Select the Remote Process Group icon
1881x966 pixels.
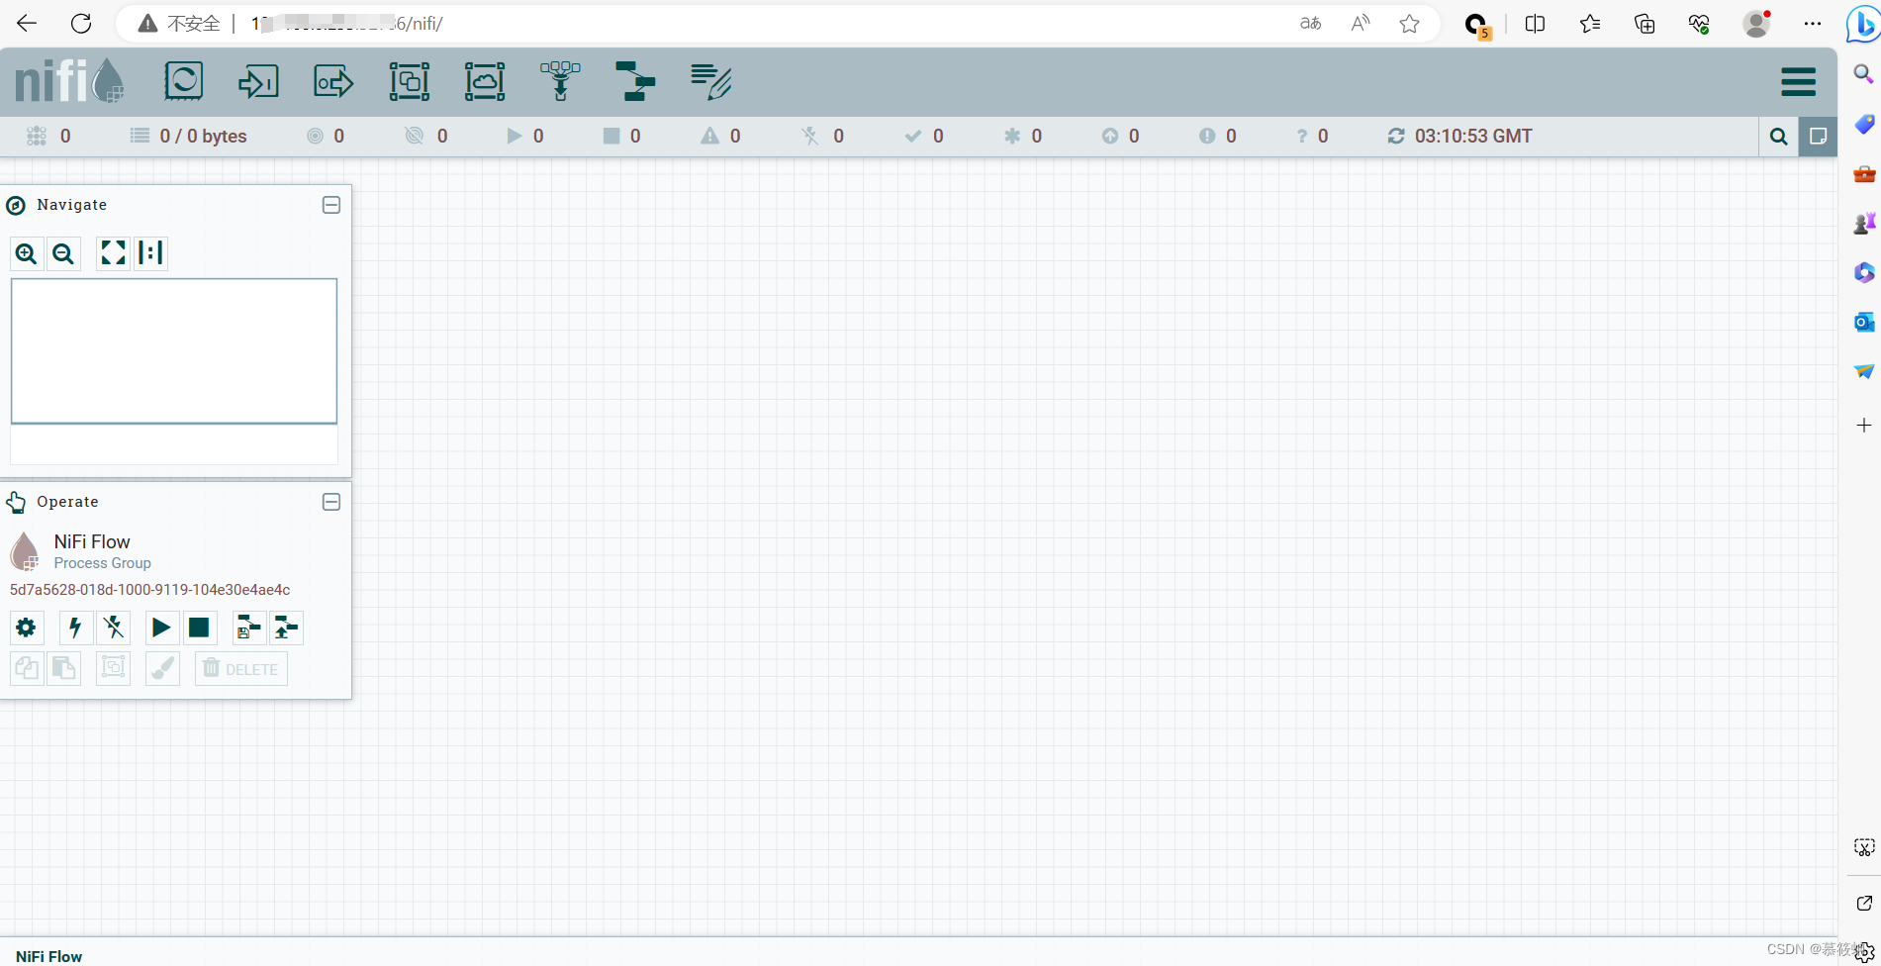coord(485,81)
